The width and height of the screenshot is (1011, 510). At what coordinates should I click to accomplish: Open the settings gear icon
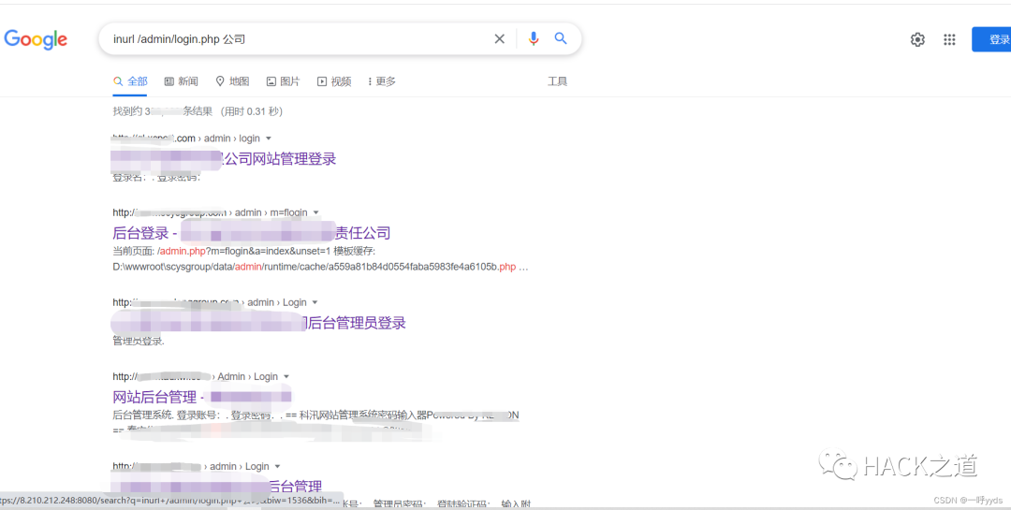pos(917,39)
